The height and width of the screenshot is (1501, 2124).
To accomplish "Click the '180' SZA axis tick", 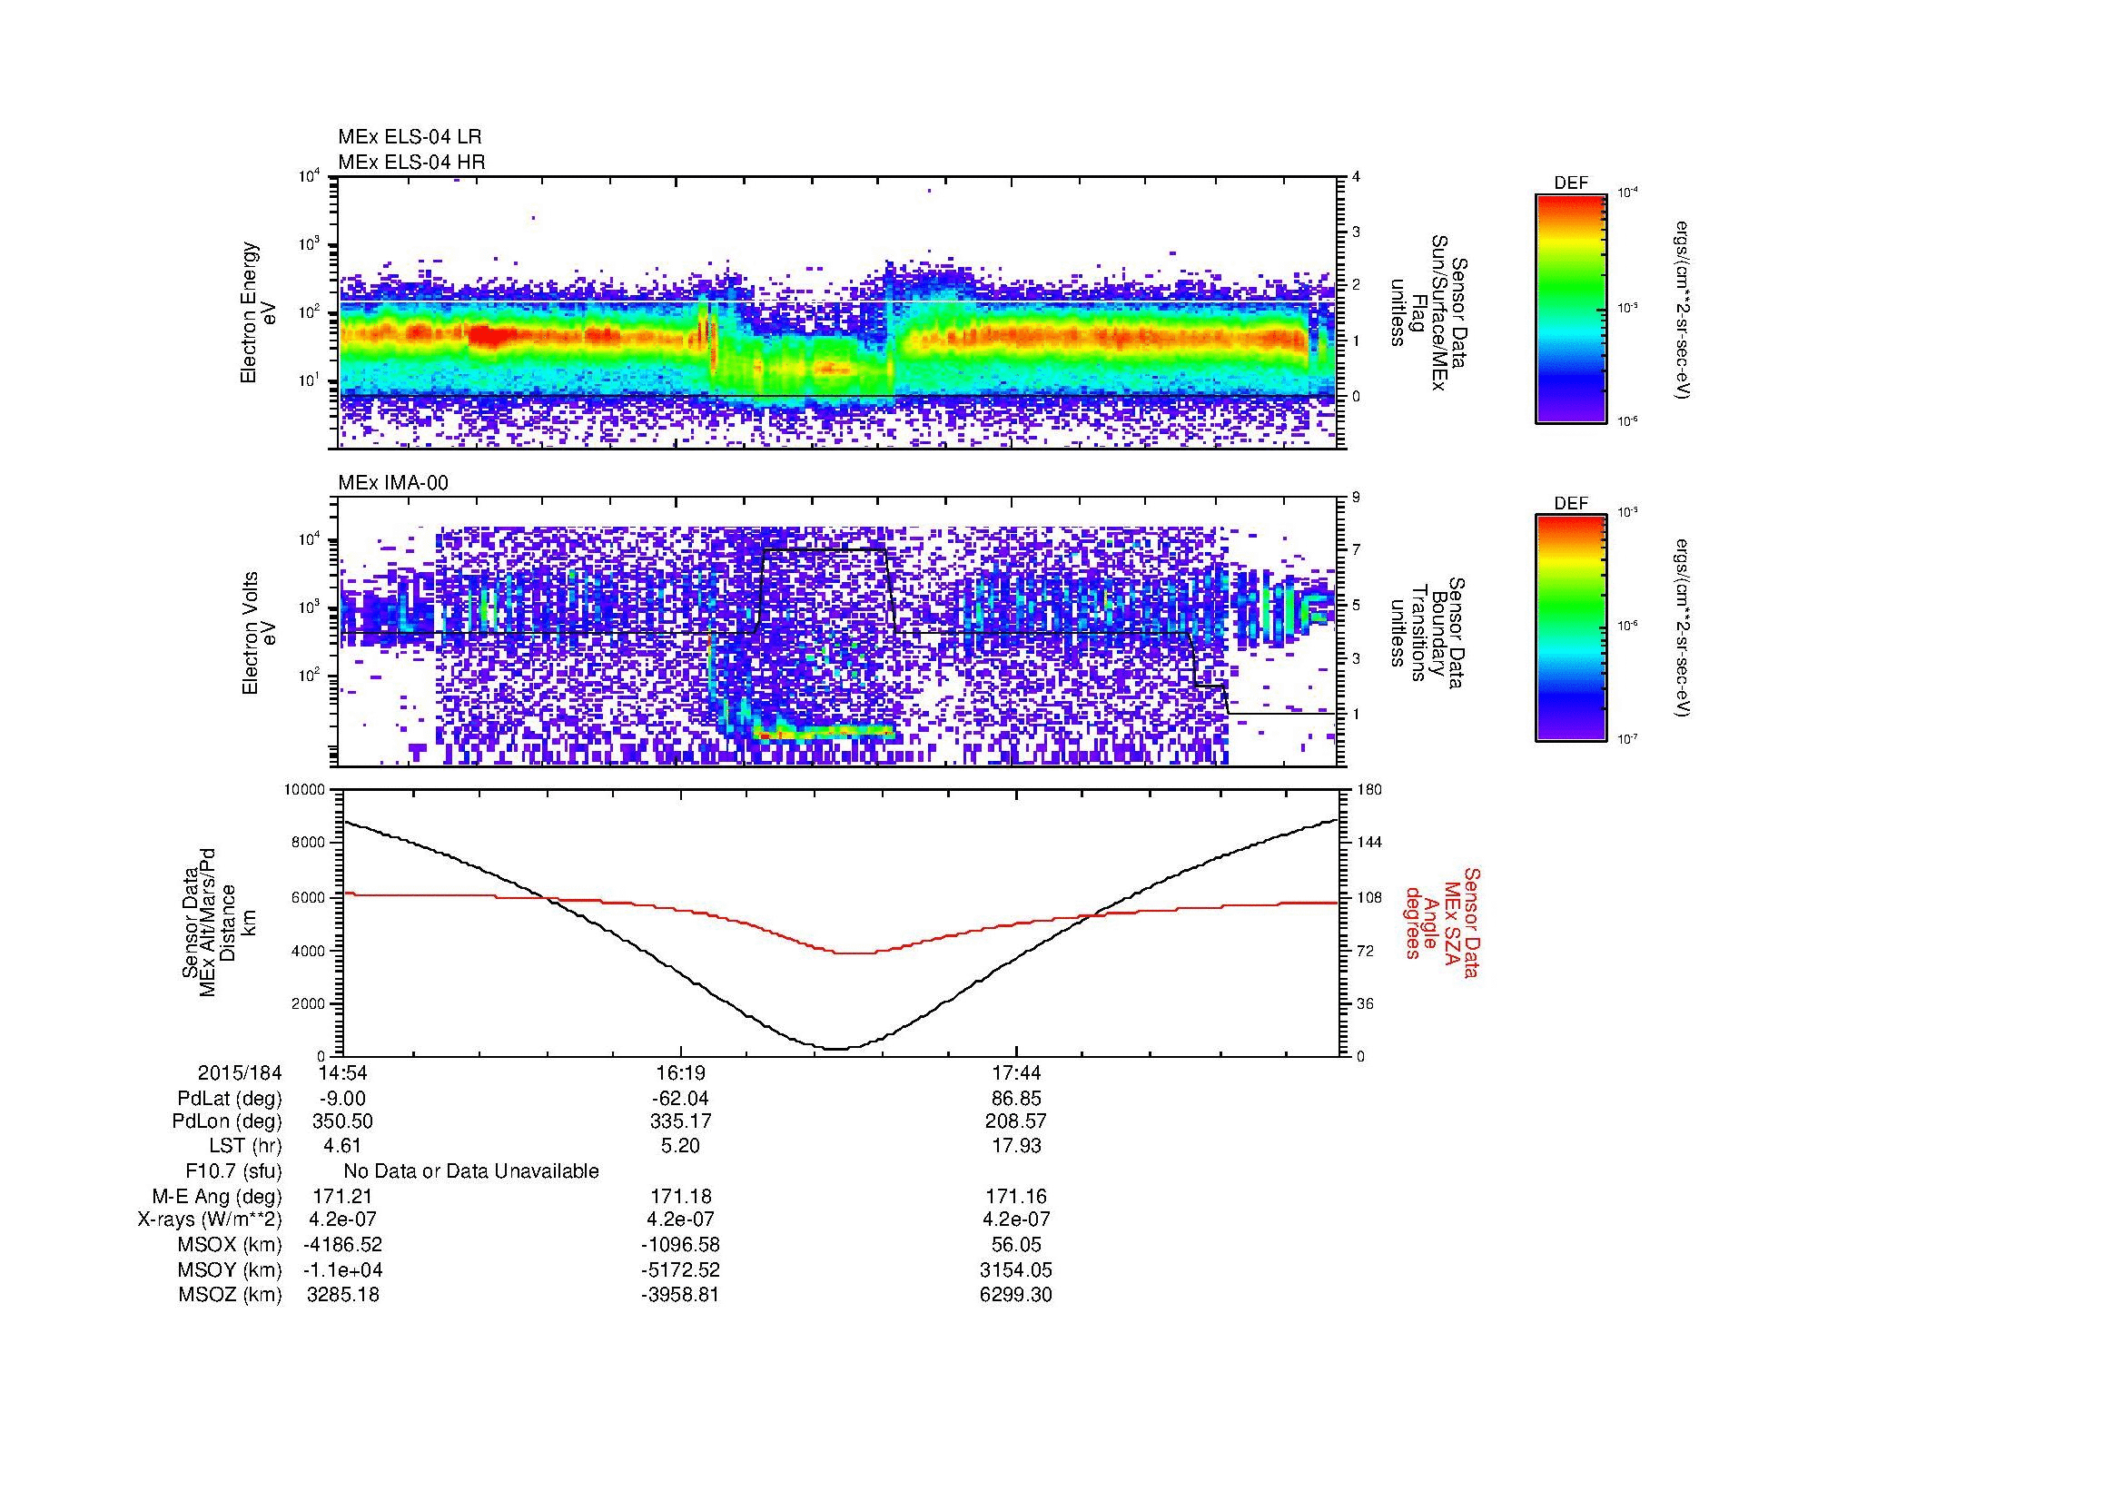I will [1369, 790].
